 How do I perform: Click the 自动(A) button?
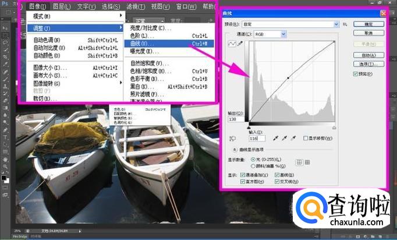pyautogui.click(x=368, y=55)
